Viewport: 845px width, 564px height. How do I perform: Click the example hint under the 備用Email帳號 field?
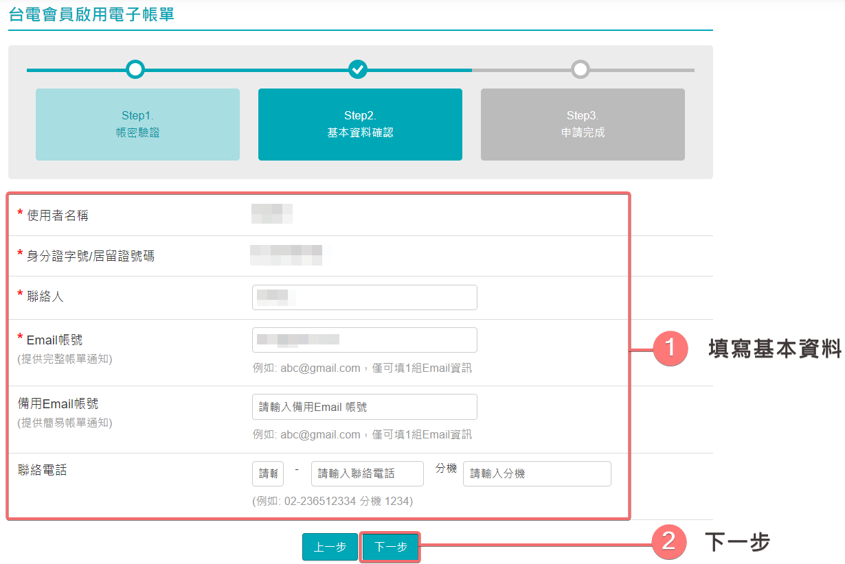[363, 435]
